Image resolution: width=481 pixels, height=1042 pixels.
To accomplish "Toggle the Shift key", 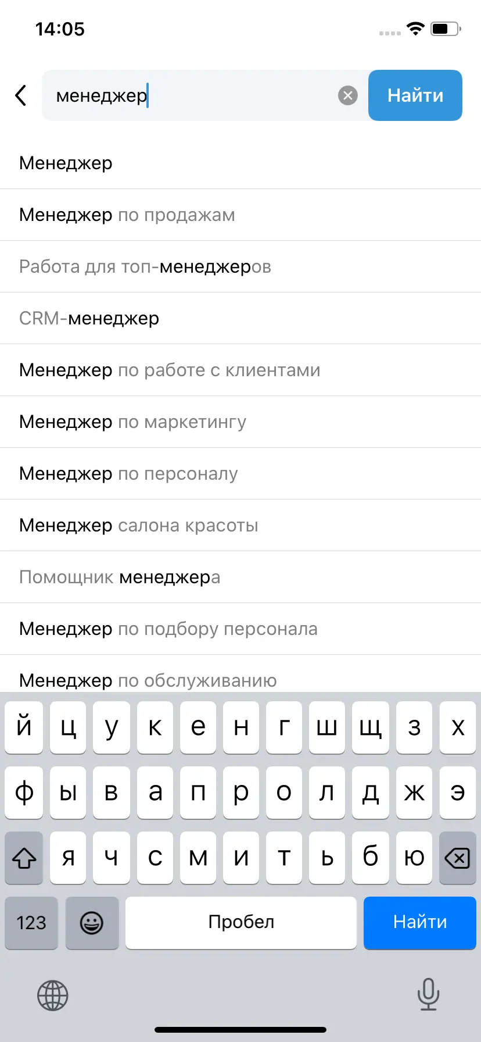I will pos(24,857).
